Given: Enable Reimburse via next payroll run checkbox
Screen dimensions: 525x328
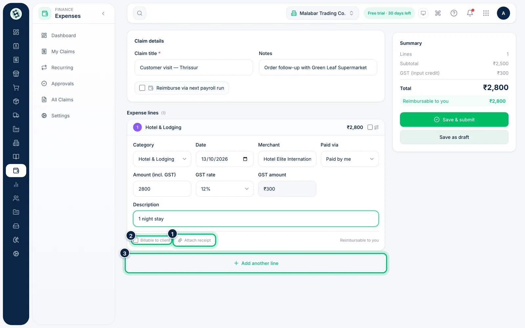Looking at the screenshot, I should (142, 88).
